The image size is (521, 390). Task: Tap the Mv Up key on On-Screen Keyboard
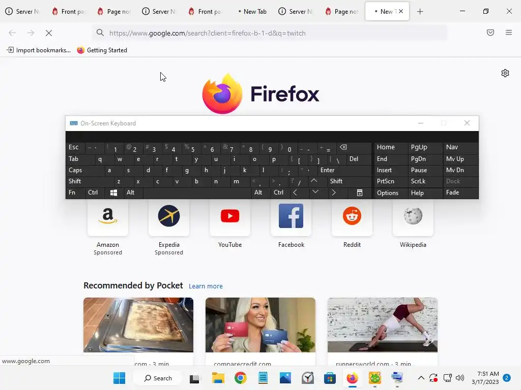point(461,159)
